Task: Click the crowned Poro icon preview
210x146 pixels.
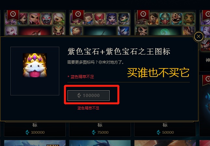Action: (35, 65)
